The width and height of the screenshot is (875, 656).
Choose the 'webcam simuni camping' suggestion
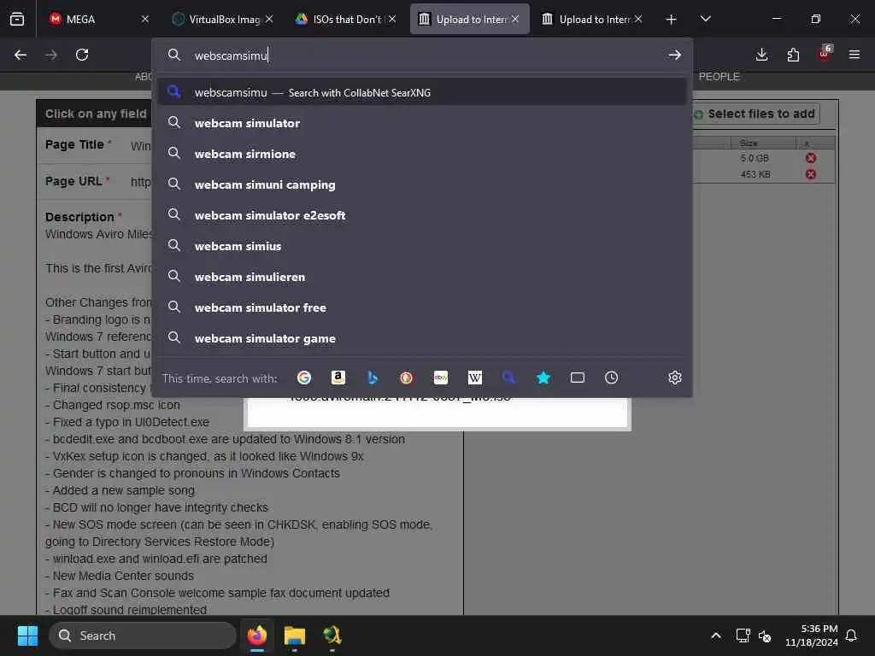[422, 184]
